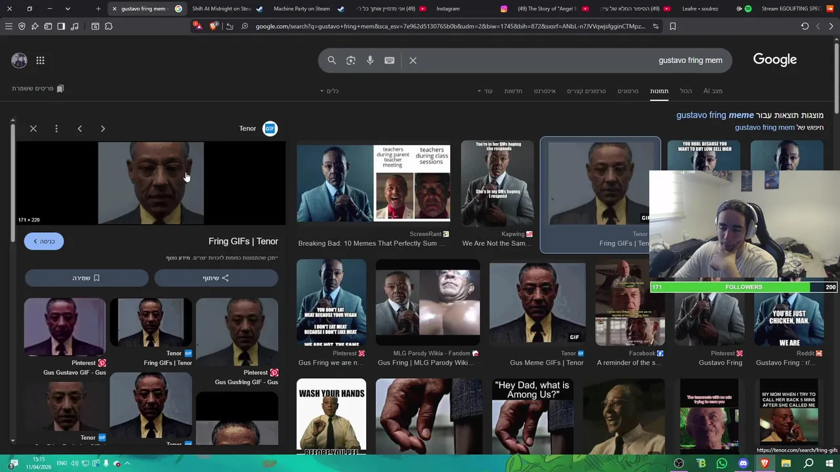840x472 pixels.
Task: Search instead for gustavo fring mem
Action: (765, 127)
